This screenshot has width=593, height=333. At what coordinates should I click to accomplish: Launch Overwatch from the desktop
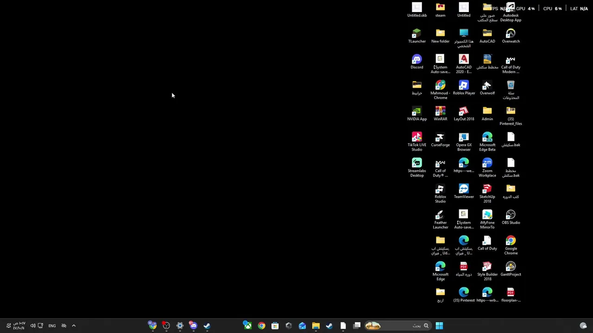click(x=511, y=36)
